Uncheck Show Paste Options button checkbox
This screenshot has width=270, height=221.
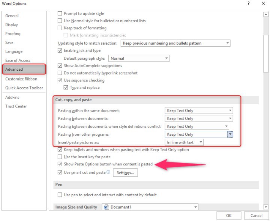(60, 164)
